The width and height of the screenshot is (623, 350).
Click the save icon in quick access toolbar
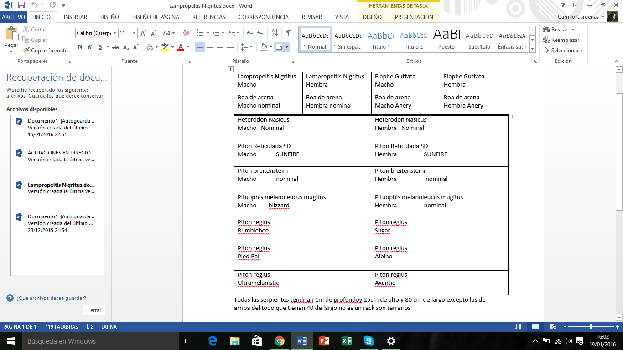(x=21, y=5)
